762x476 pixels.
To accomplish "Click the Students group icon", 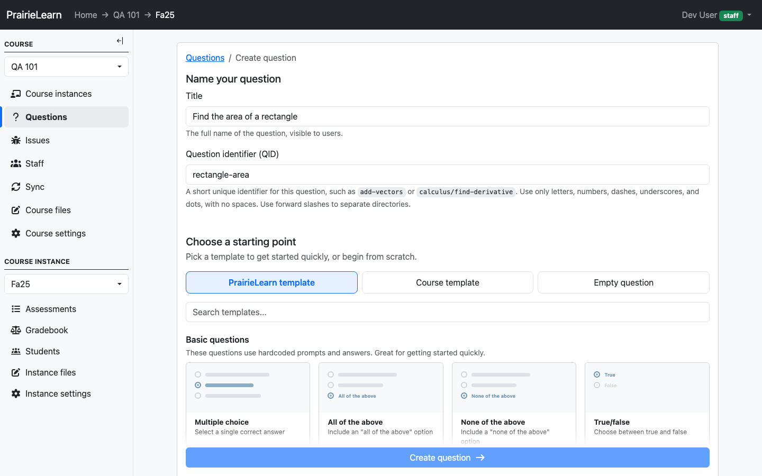I will click(x=16, y=351).
